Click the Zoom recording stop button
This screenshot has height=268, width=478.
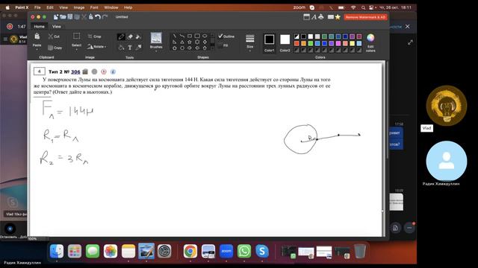[x=10, y=27]
